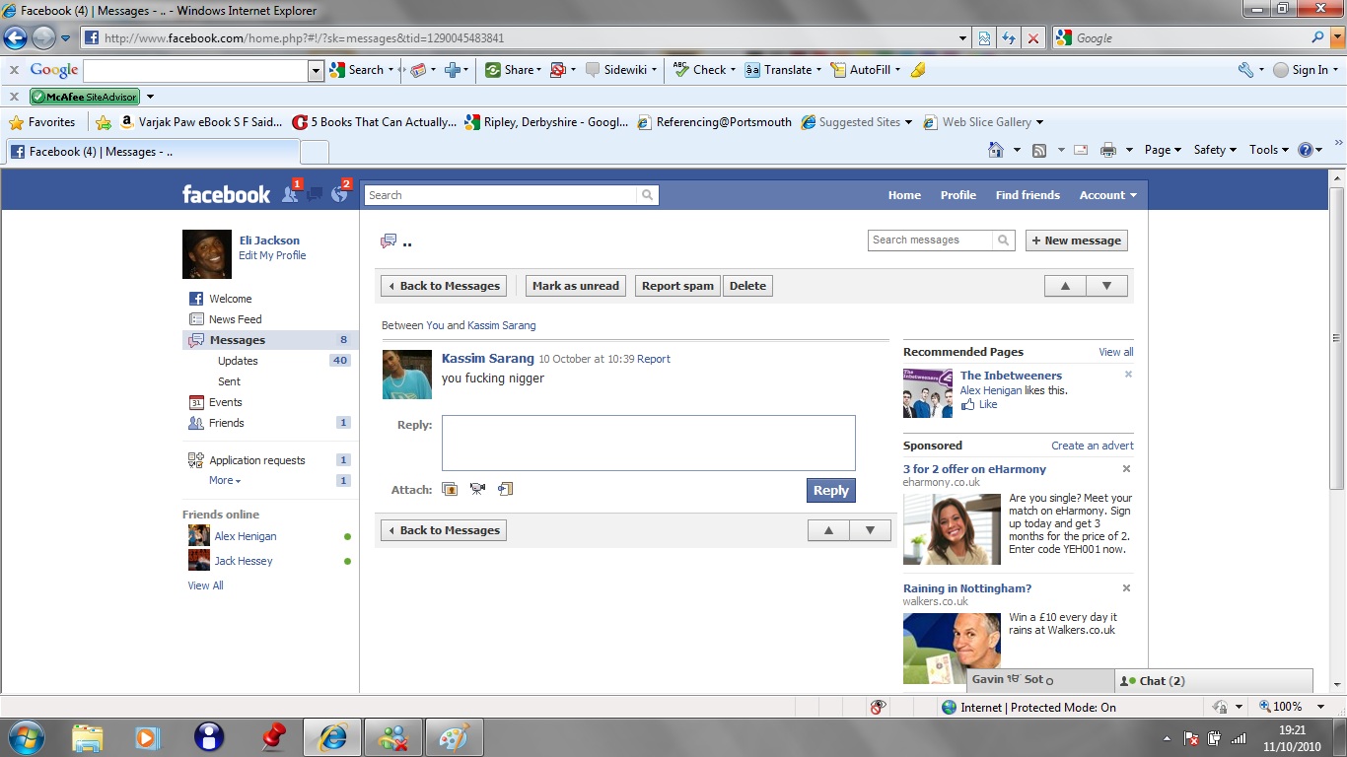Open Paint from the Windows taskbar
1347x757 pixels.
click(454, 737)
